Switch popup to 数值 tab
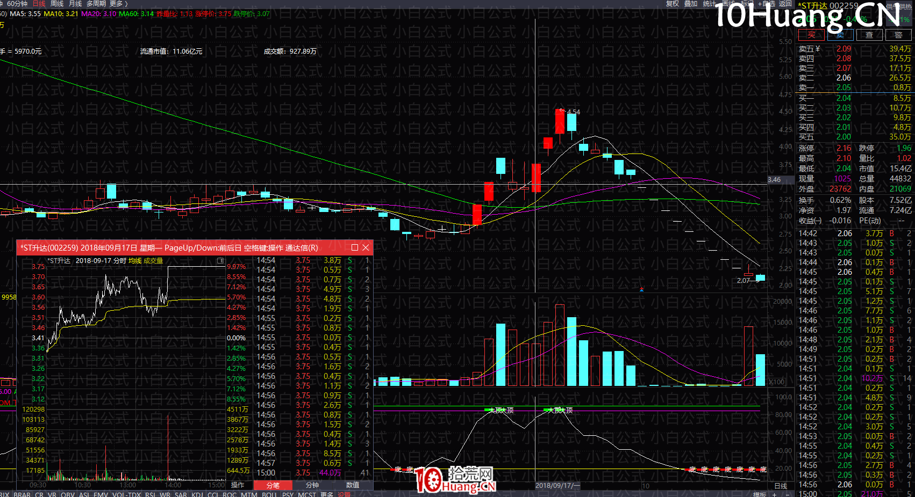This screenshot has height=497, width=915. (x=353, y=485)
